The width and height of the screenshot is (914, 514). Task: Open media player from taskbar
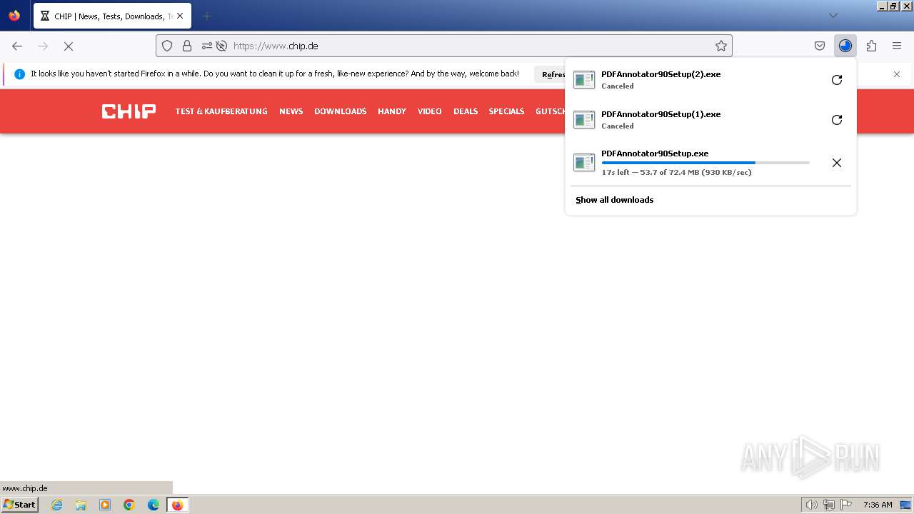pyautogui.click(x=105, y=505)
